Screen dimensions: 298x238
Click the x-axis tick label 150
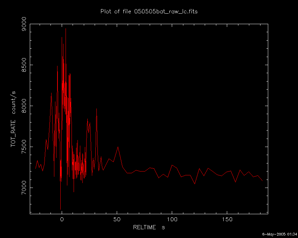coord(227,219)
